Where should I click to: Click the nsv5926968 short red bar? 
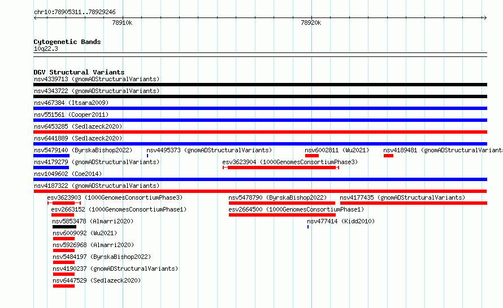point(64,250)
